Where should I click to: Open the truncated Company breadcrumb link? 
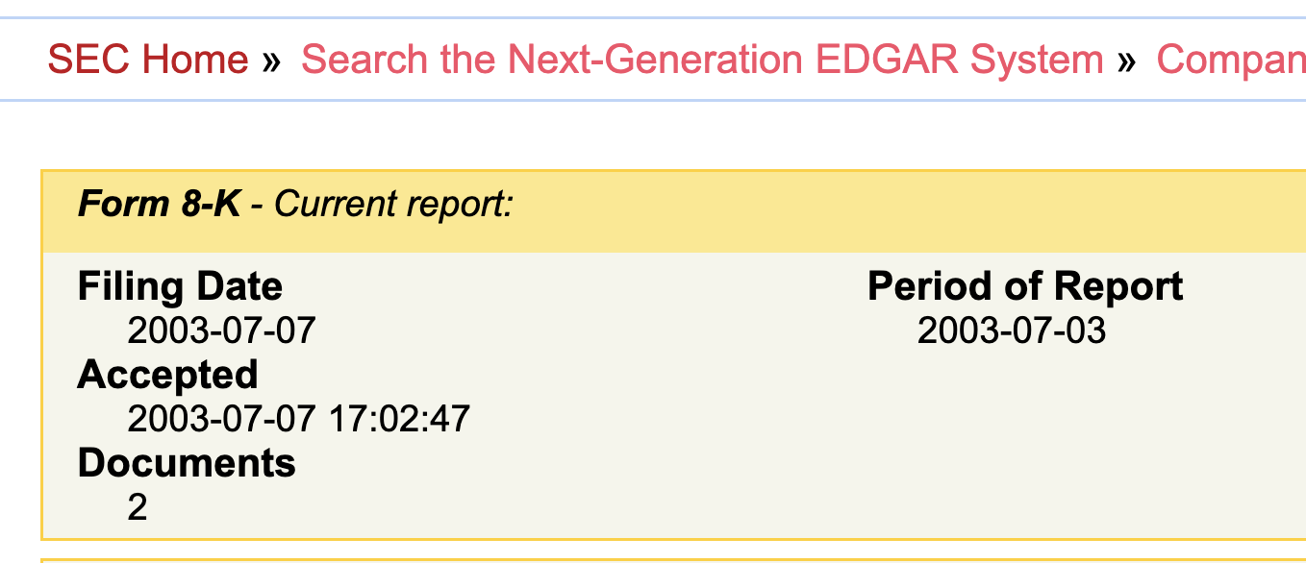1230,60
